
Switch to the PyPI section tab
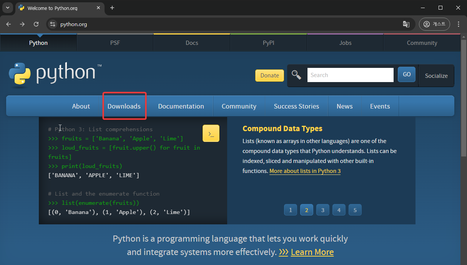click(x=268, y=43)
